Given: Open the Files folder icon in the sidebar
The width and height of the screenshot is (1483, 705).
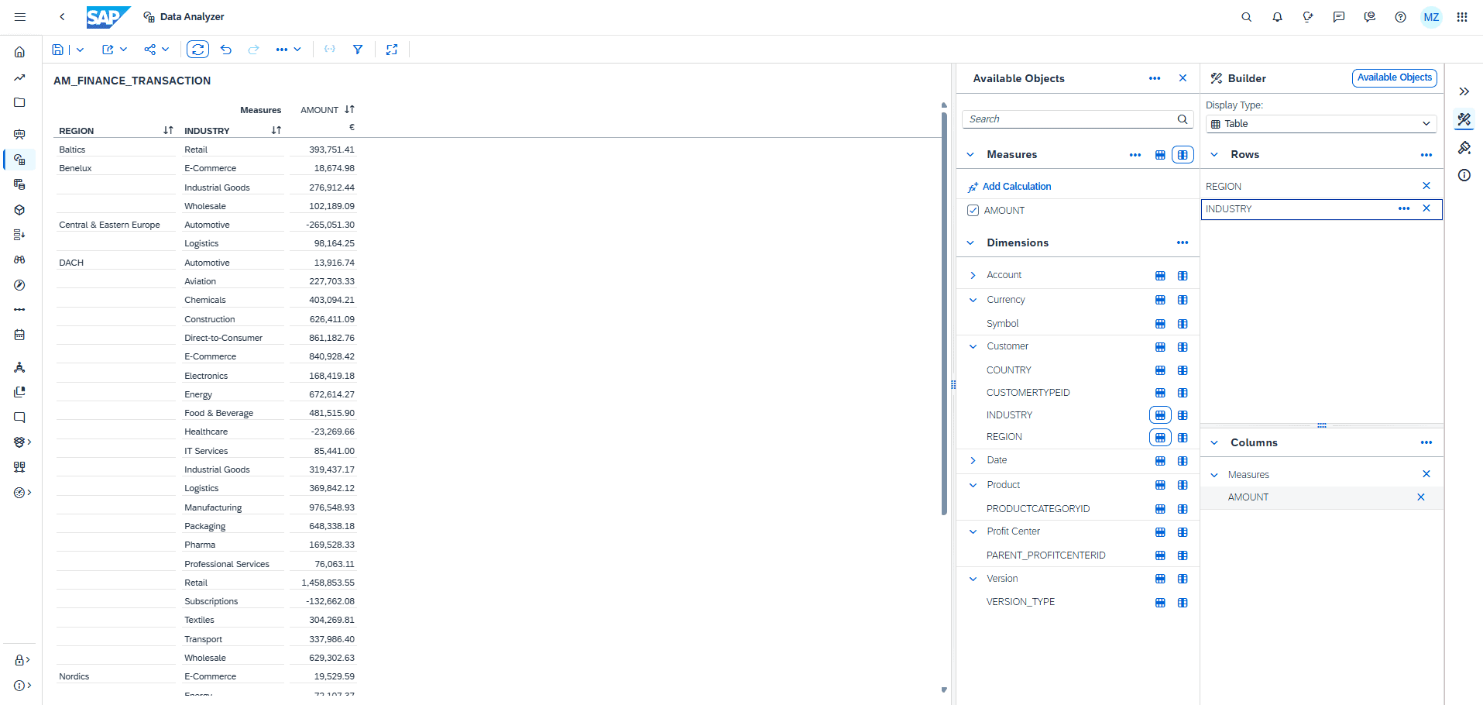Looking at the screenshot, I should [19, 102].
